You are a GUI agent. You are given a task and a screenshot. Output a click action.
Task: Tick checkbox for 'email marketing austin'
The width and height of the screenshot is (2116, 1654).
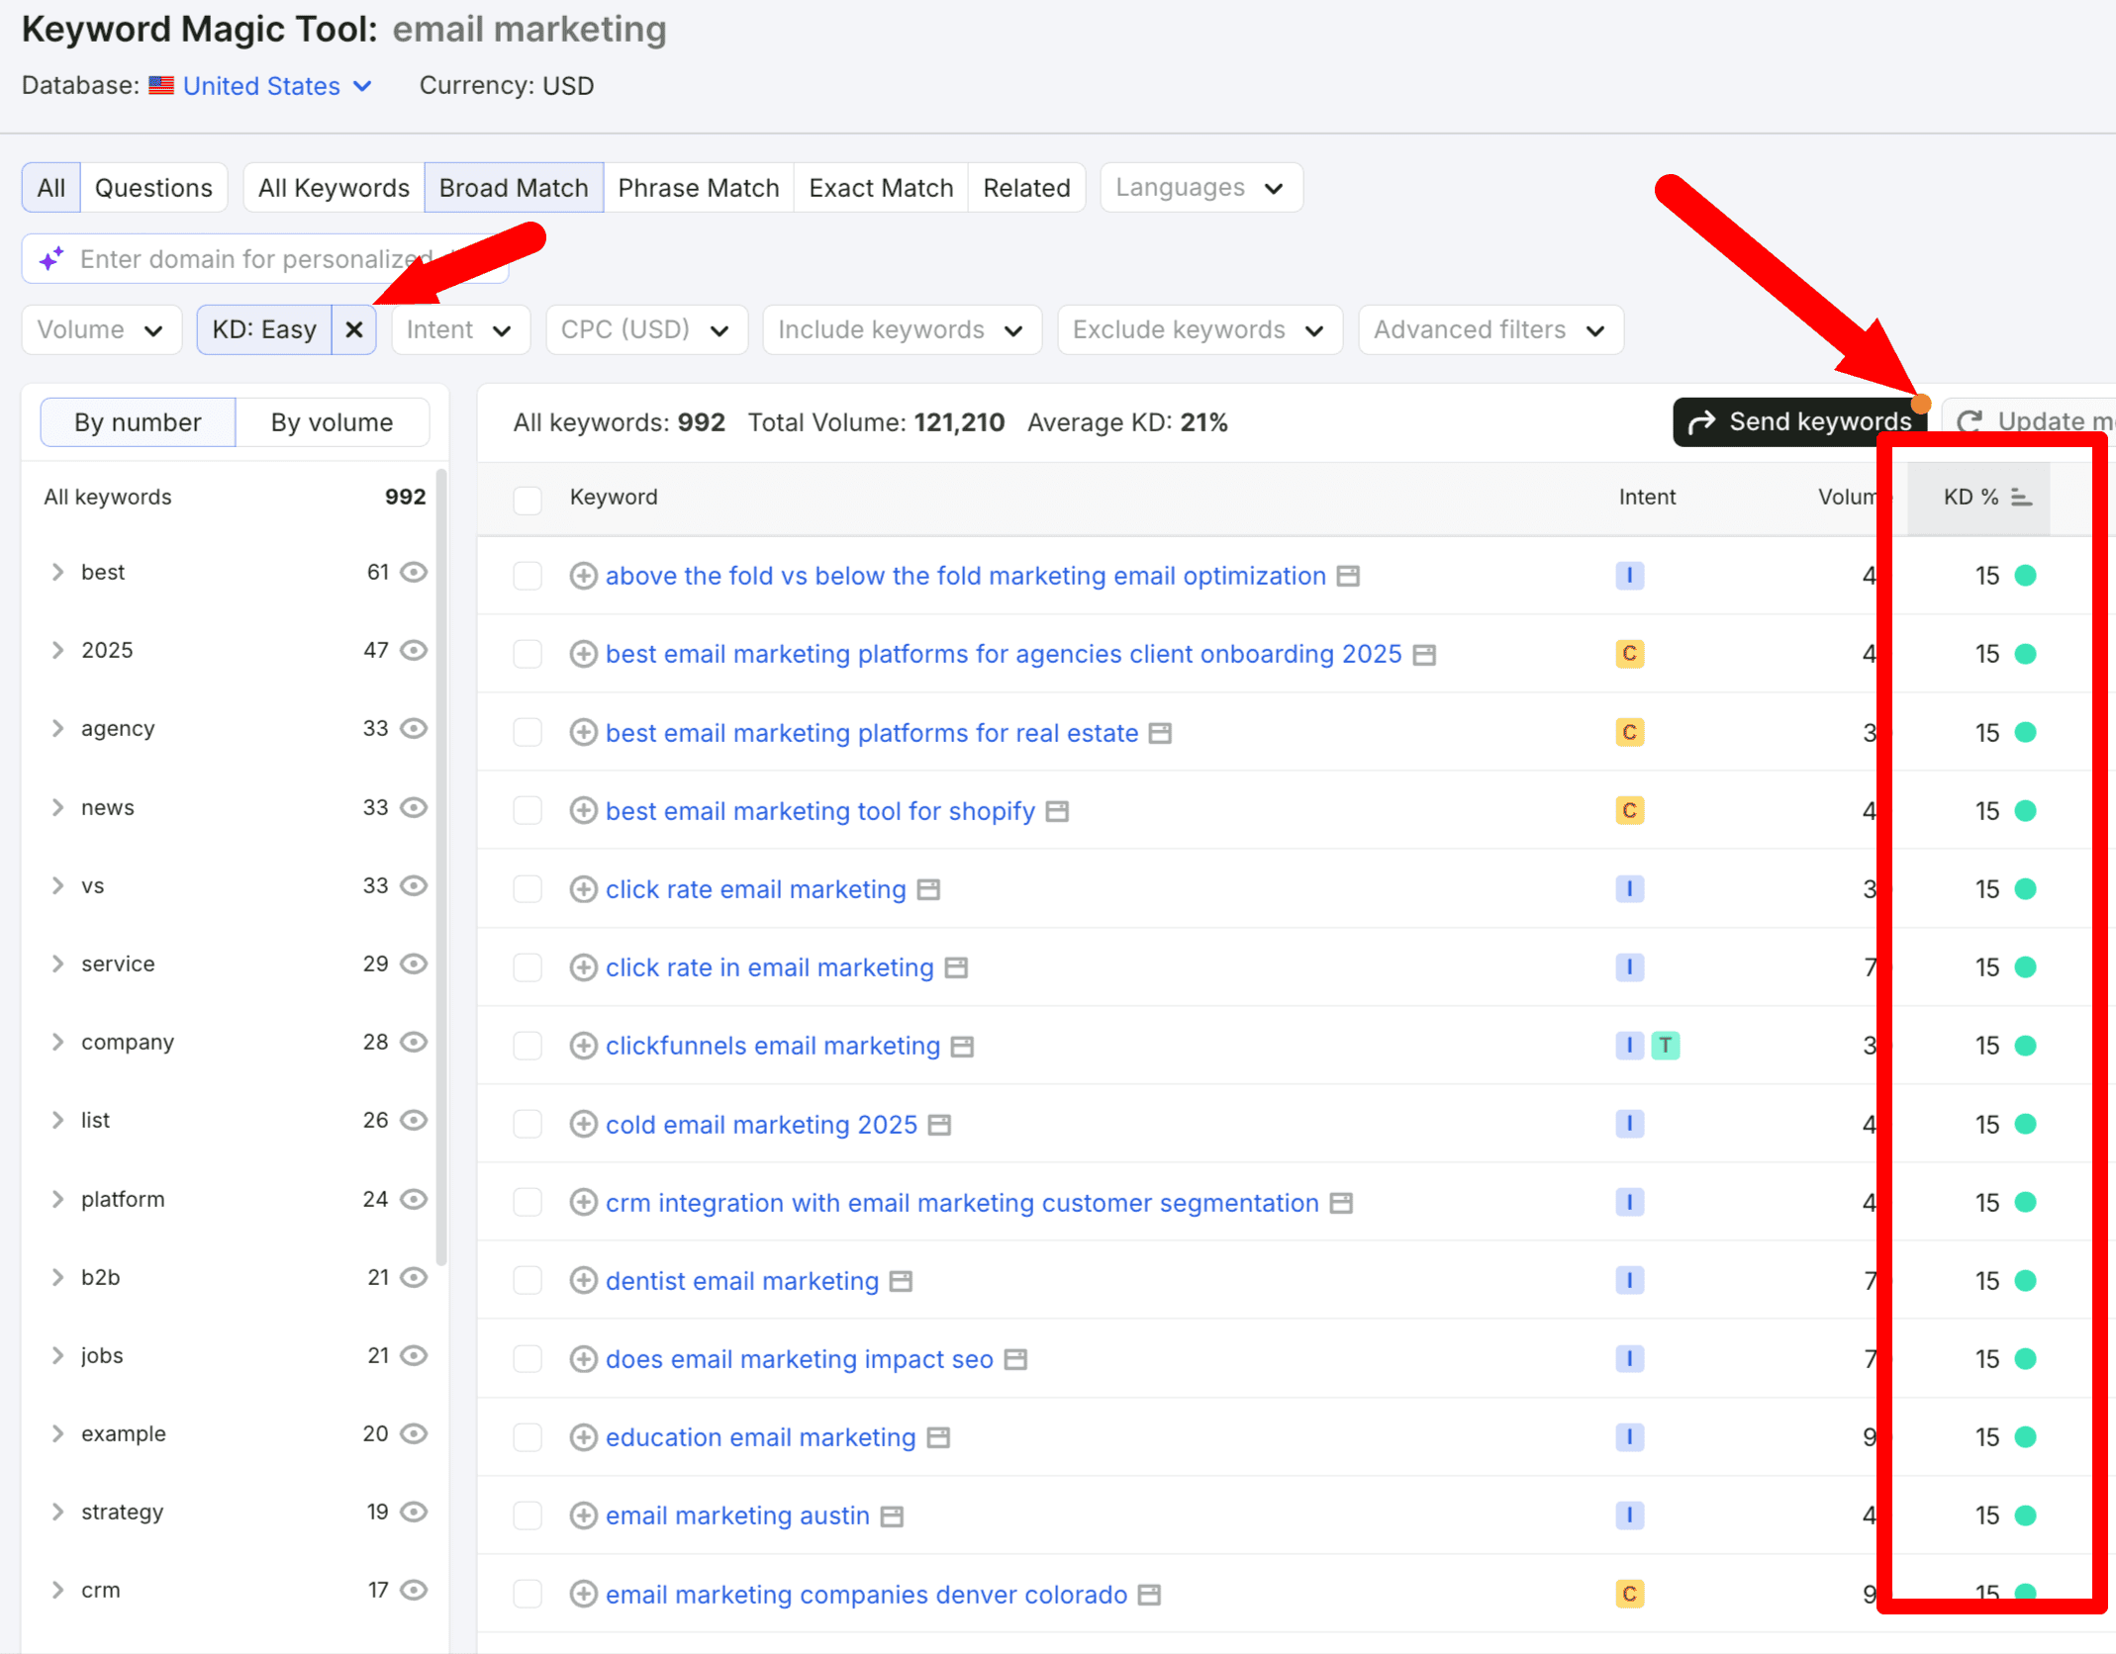coord(528,1516)
